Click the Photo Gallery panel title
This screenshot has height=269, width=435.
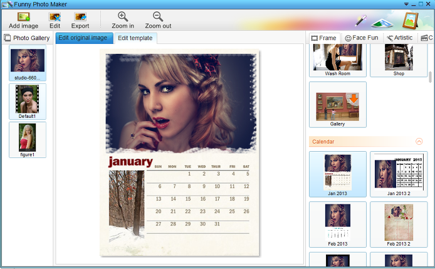31,38
